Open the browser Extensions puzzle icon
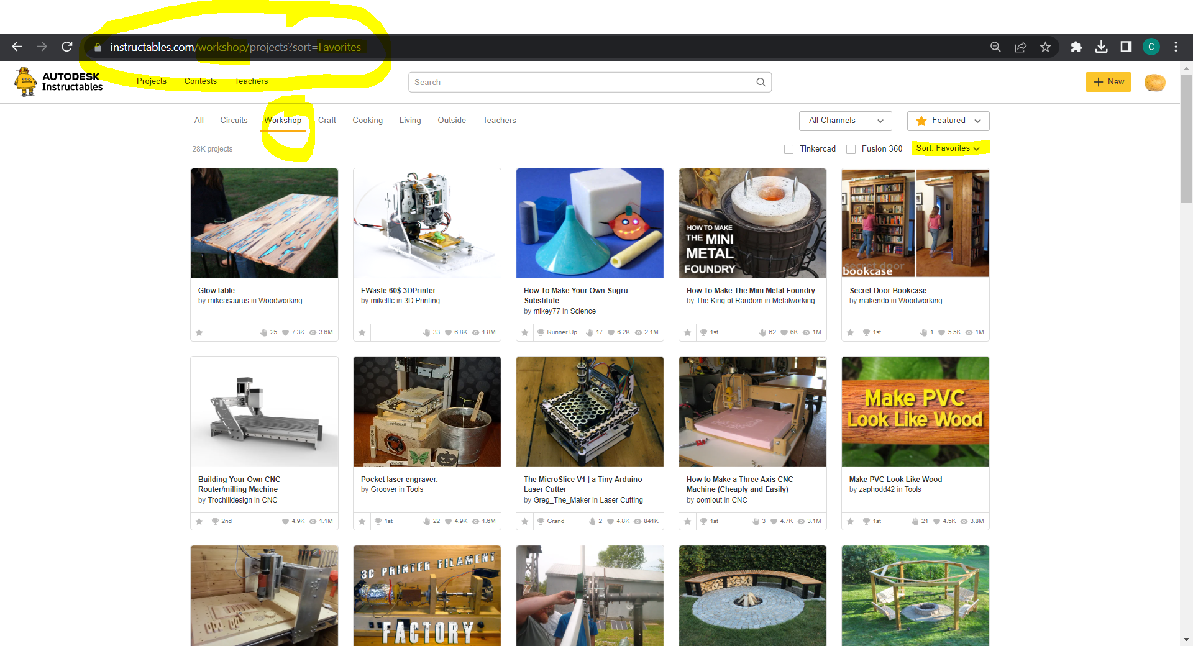The image size is (1193, 646). coord(1076,47)
